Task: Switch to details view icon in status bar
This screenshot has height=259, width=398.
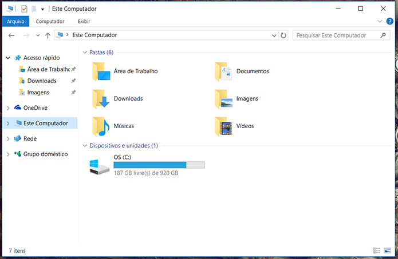Action: [377, 250]
